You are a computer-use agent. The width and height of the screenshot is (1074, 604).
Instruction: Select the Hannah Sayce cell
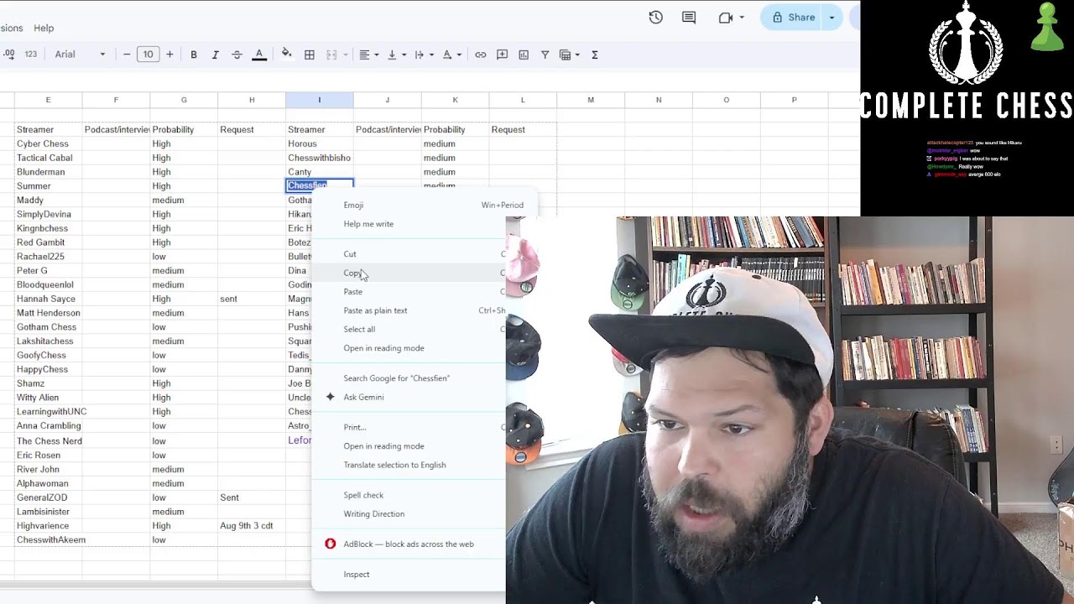pos(48,299)
